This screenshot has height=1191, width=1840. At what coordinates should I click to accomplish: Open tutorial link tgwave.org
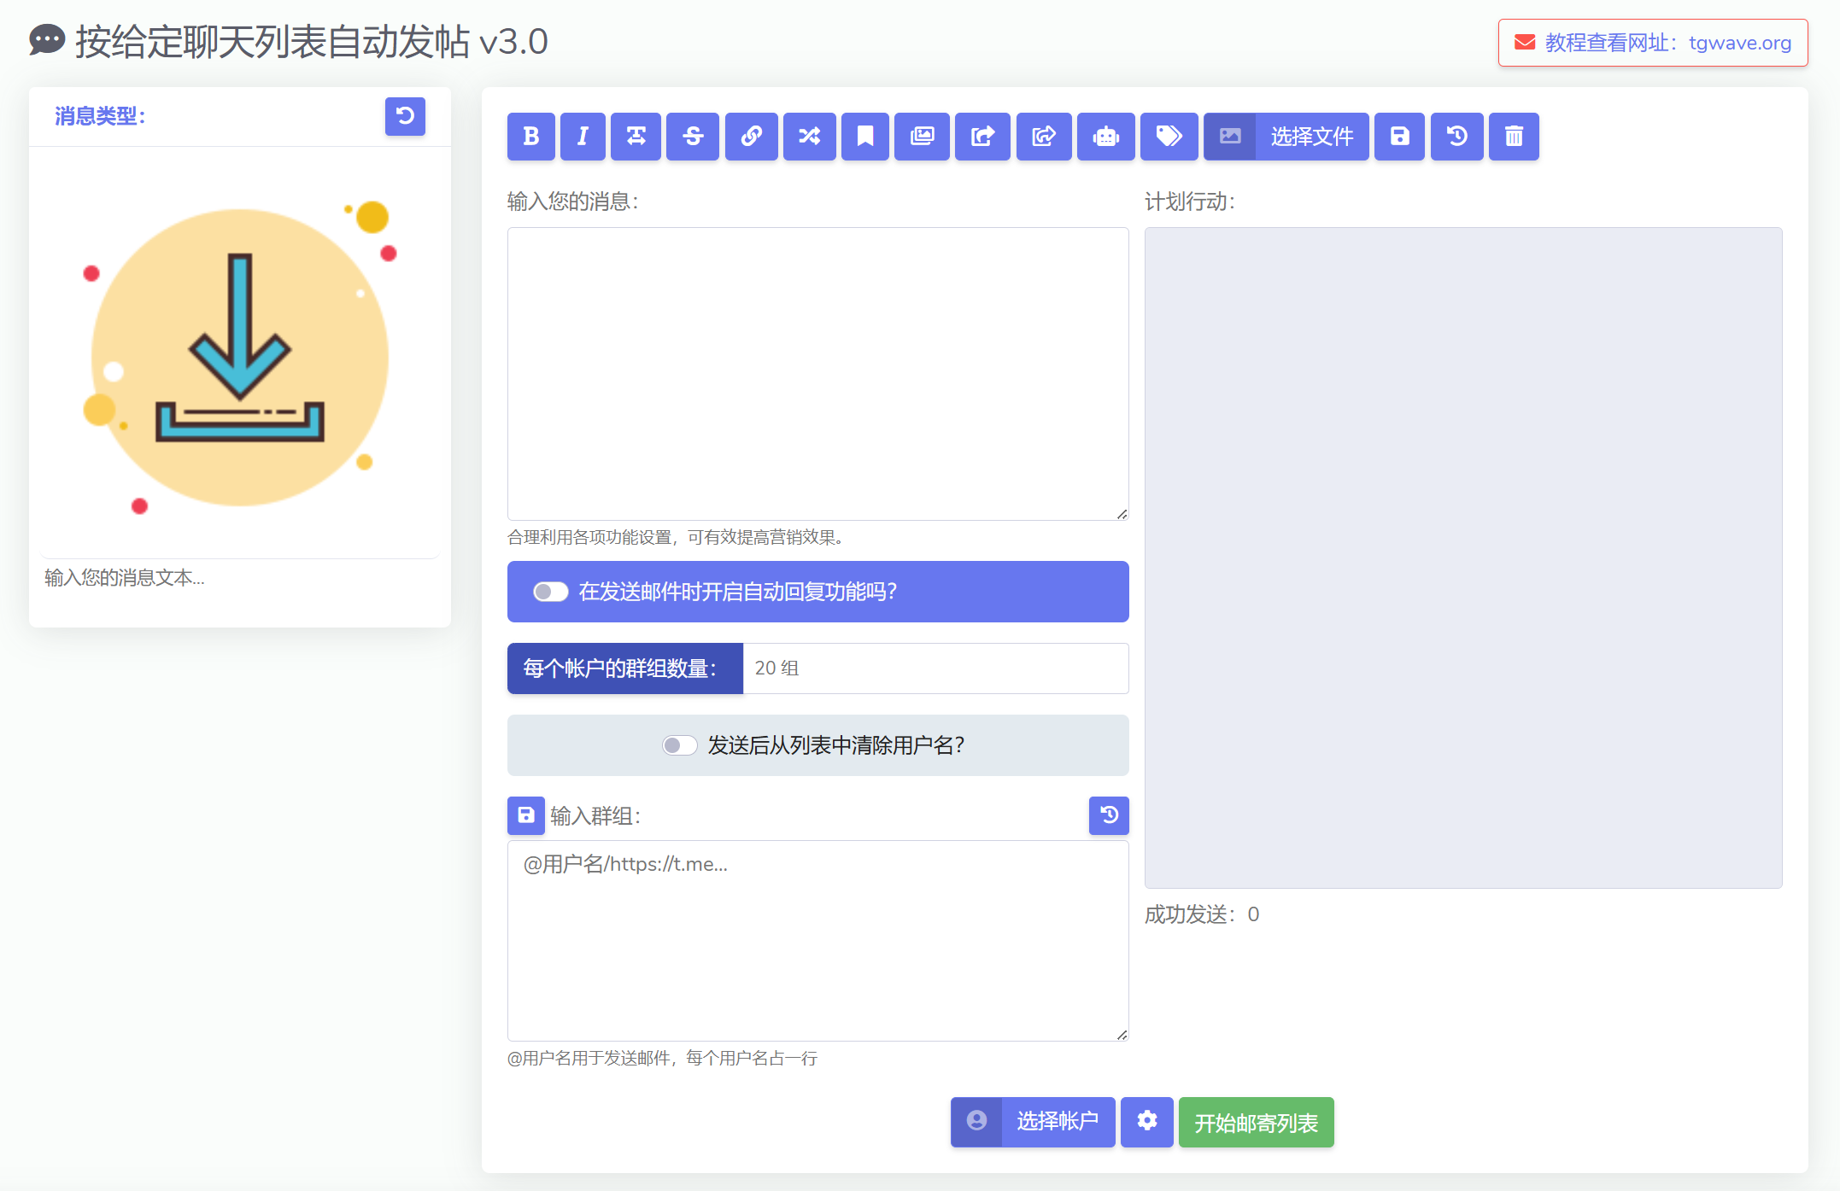pos(1652,43)
